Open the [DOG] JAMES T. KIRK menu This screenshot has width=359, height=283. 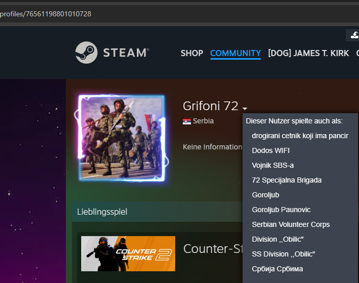tap(308, 53)
